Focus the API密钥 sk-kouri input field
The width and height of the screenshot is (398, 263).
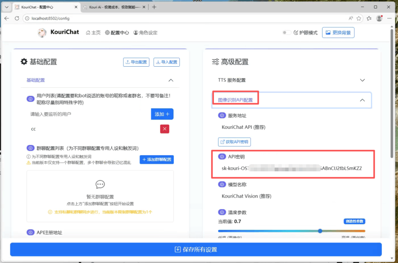tap(292, 168)
